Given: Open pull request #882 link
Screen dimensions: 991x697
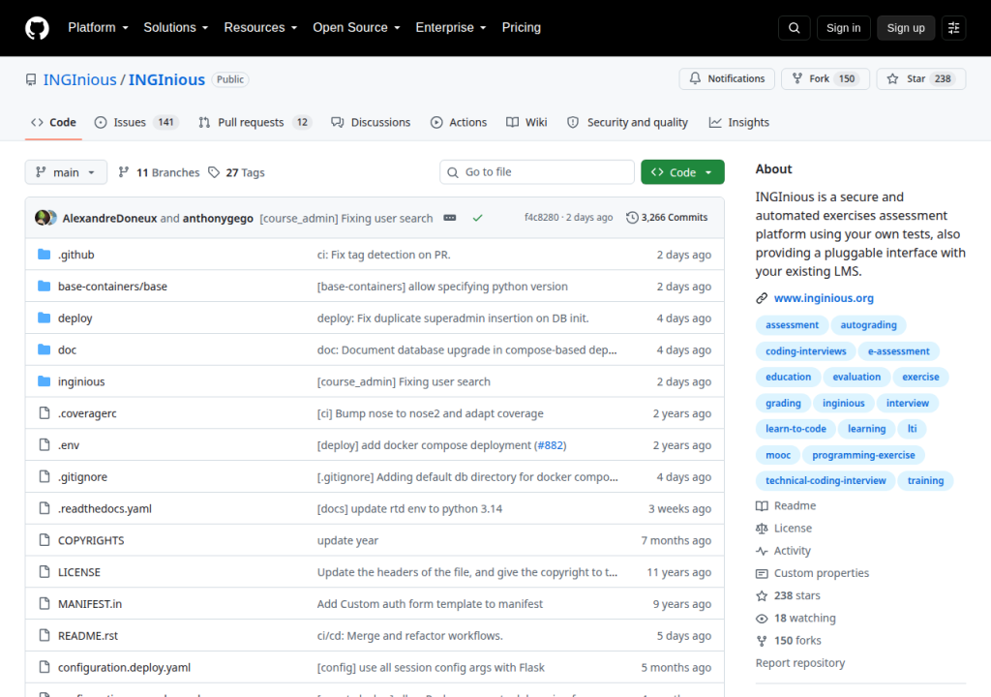Looking at the screenshot, I should click(551, 445).
